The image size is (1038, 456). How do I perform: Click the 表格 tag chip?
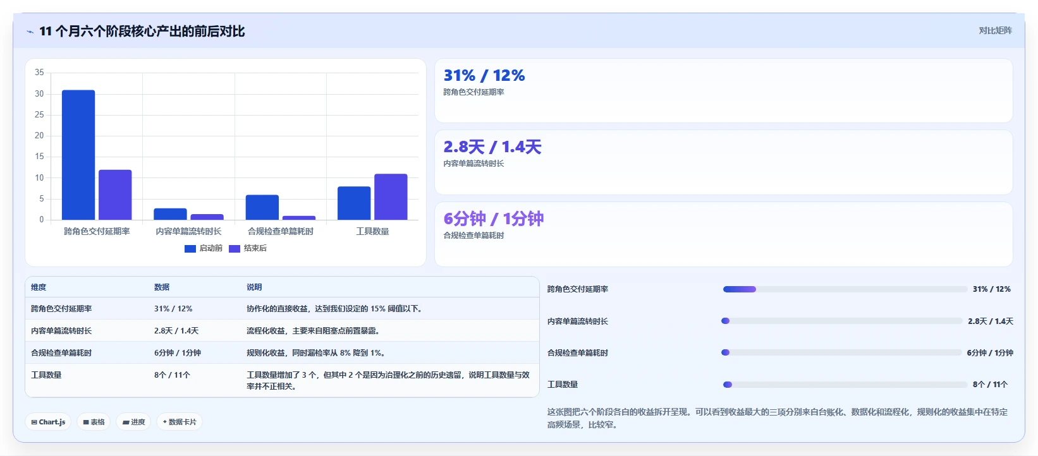pos(94,422)
